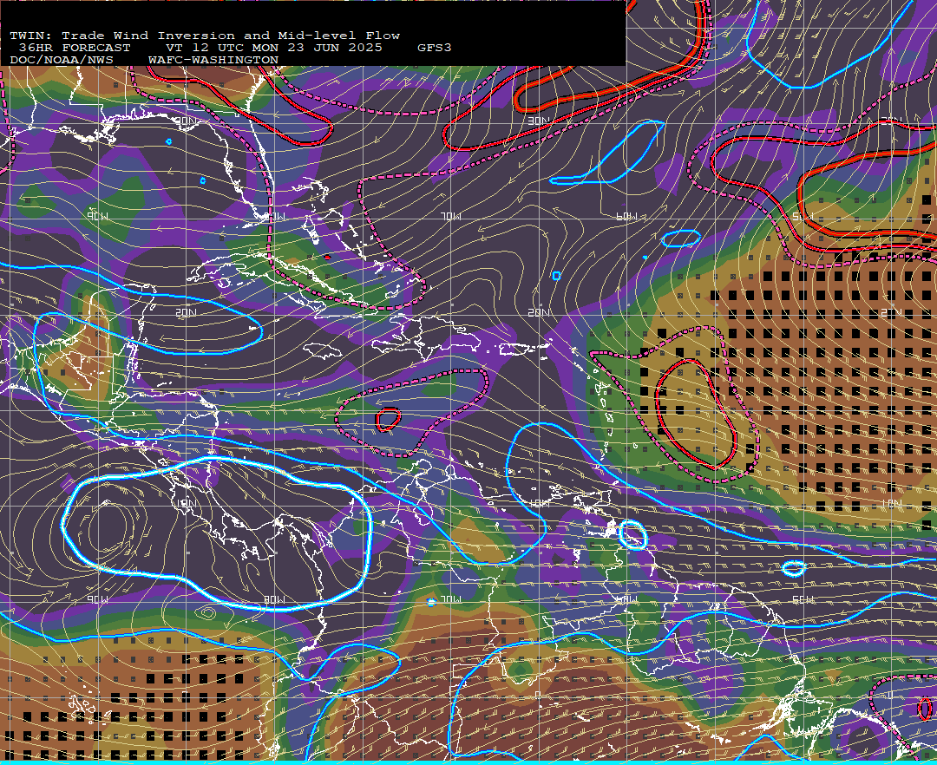Click the 80W label south of Panama

(274, 599)
